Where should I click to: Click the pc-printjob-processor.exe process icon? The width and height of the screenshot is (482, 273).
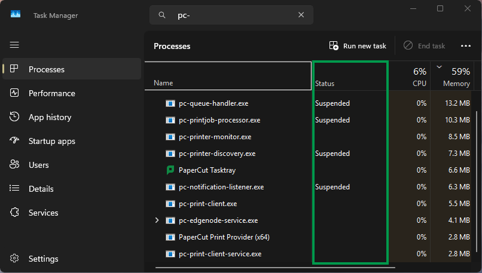[x=170, y=120]
